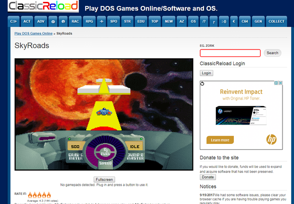Open the RAC category tab

pyautogui.click(x=75, y=22)
